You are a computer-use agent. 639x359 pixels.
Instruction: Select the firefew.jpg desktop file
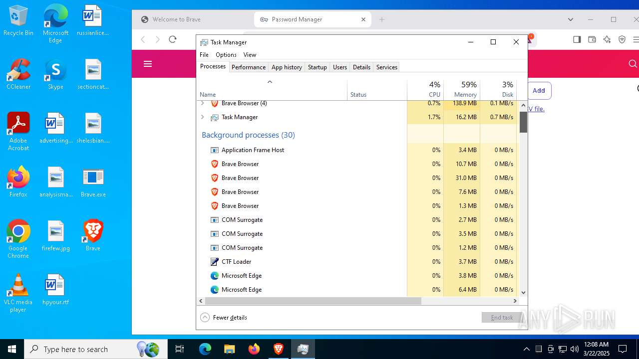tap(56, 236)
